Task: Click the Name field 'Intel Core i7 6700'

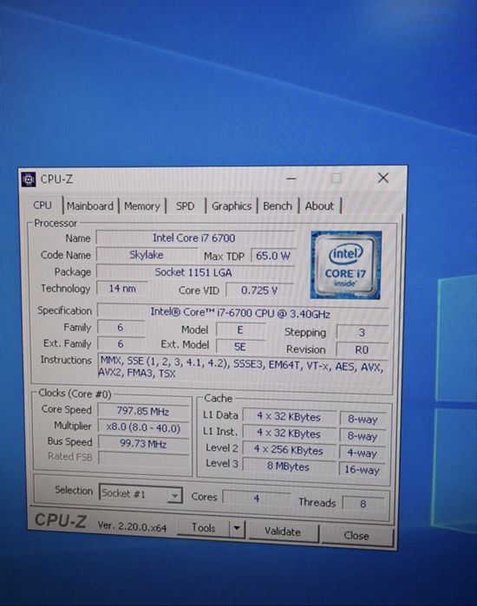Action: point(195,238)
